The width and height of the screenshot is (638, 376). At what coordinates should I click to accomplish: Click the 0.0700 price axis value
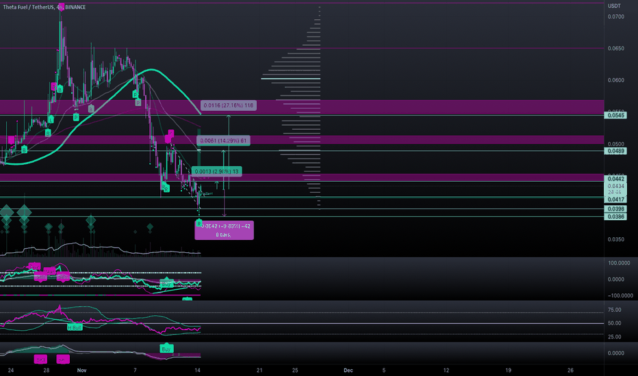pyautogui.click(x=616, y=16)
